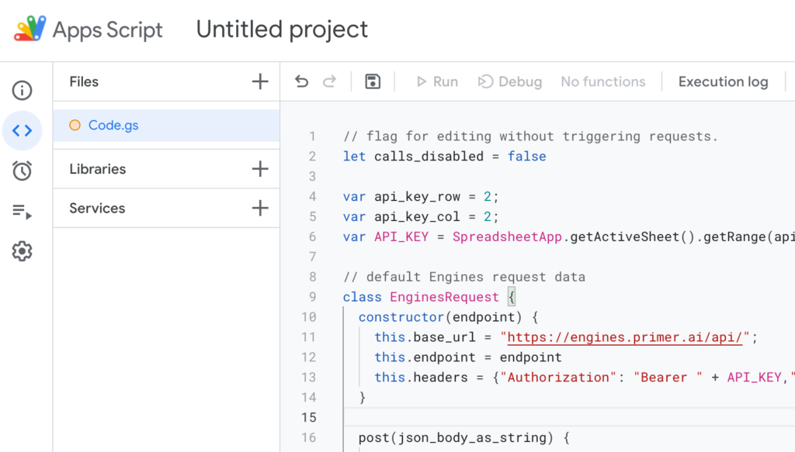
Task: Click the engines.primer.ai URL in code
Action: pos(625,337)
